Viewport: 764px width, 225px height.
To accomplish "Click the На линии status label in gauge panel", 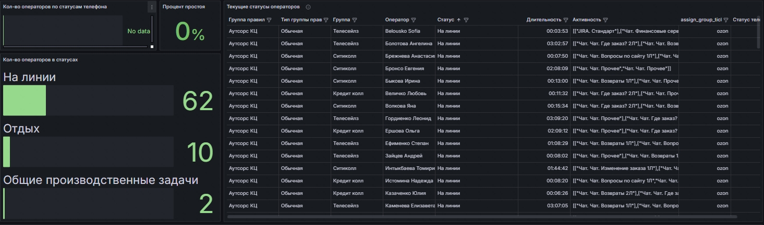I will tap(30, 77).
